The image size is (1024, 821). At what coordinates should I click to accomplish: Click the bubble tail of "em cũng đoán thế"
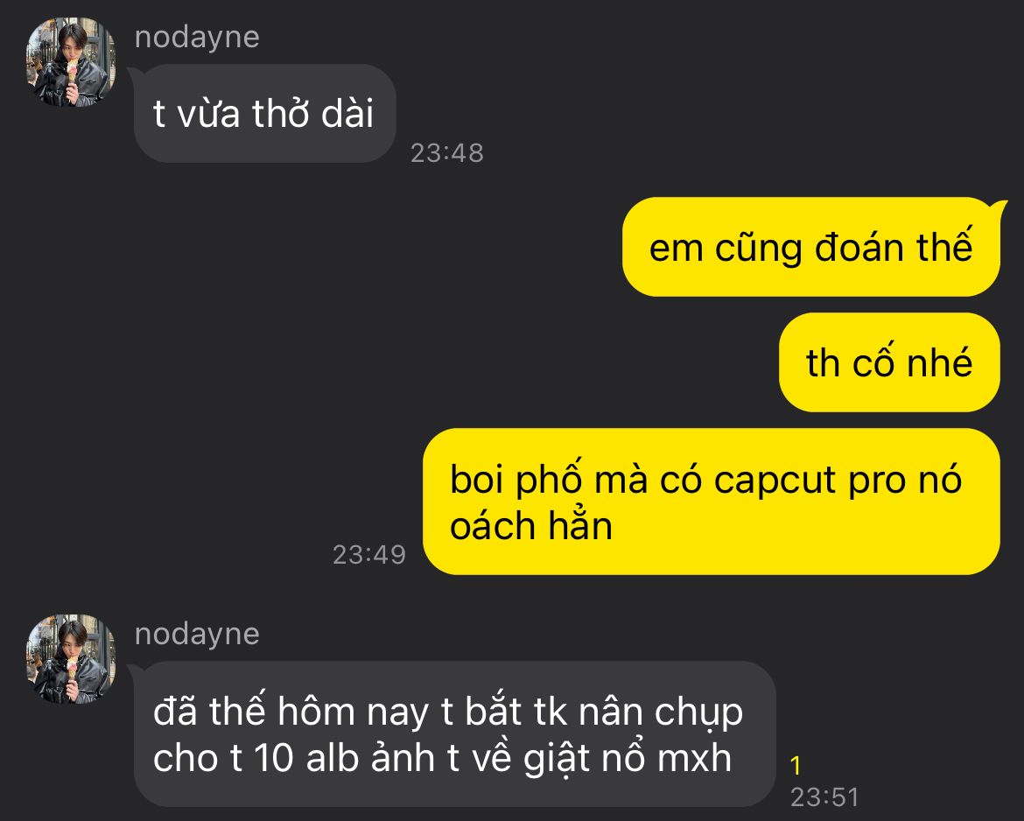pos(998,209)
